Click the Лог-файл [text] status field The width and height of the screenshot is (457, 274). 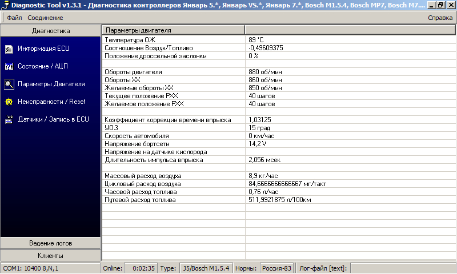pyautogui.click(x=323, y=268)
